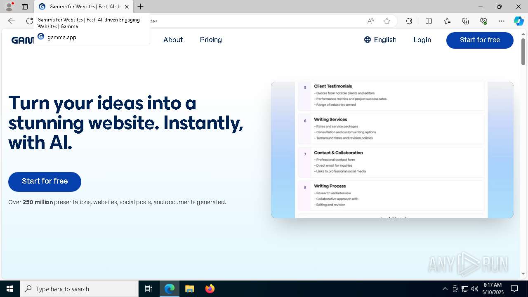
Task: Open the tab actions menu icon
Action: click(x=25, y=7)
